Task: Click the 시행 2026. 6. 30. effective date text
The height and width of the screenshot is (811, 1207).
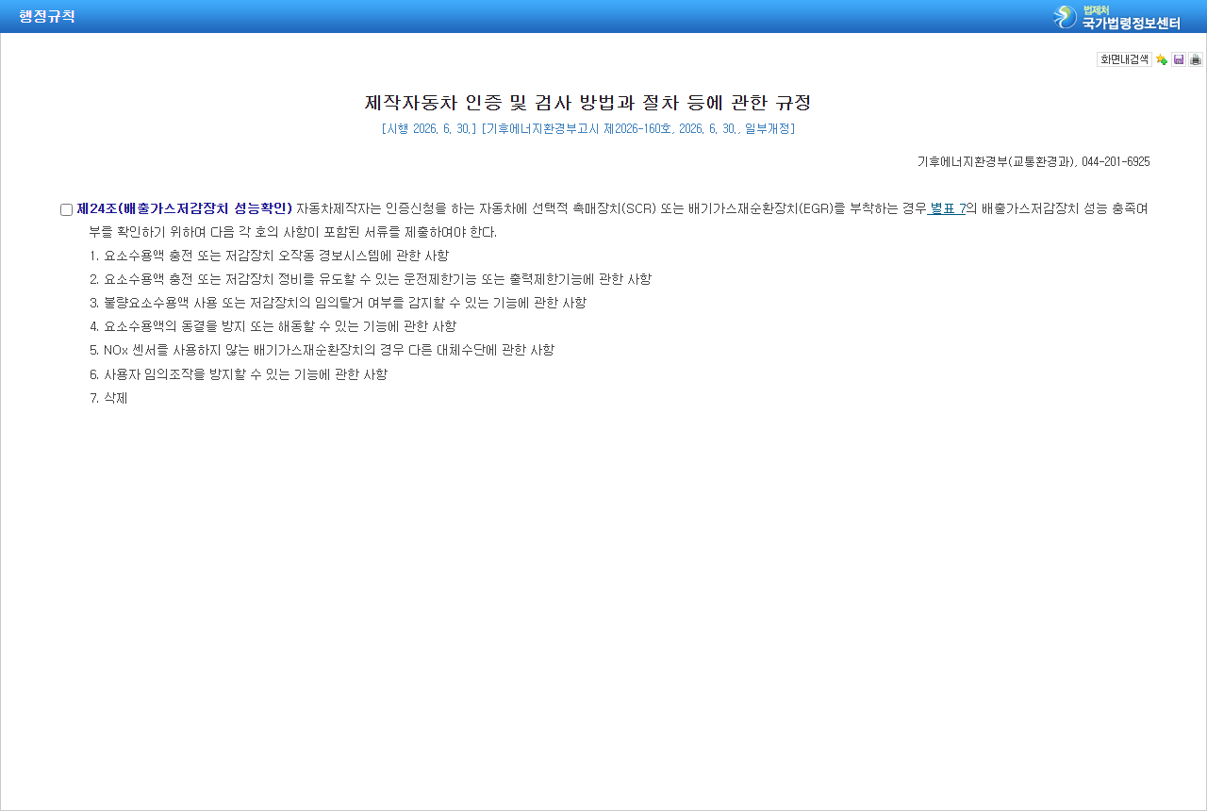Action: click(429, 129)
